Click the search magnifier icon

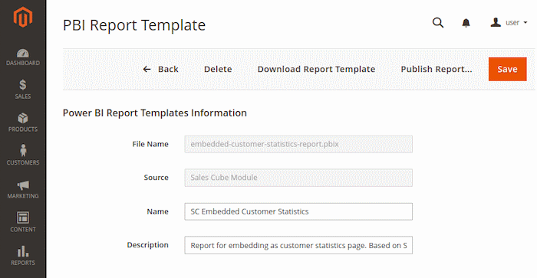point(438,23)
